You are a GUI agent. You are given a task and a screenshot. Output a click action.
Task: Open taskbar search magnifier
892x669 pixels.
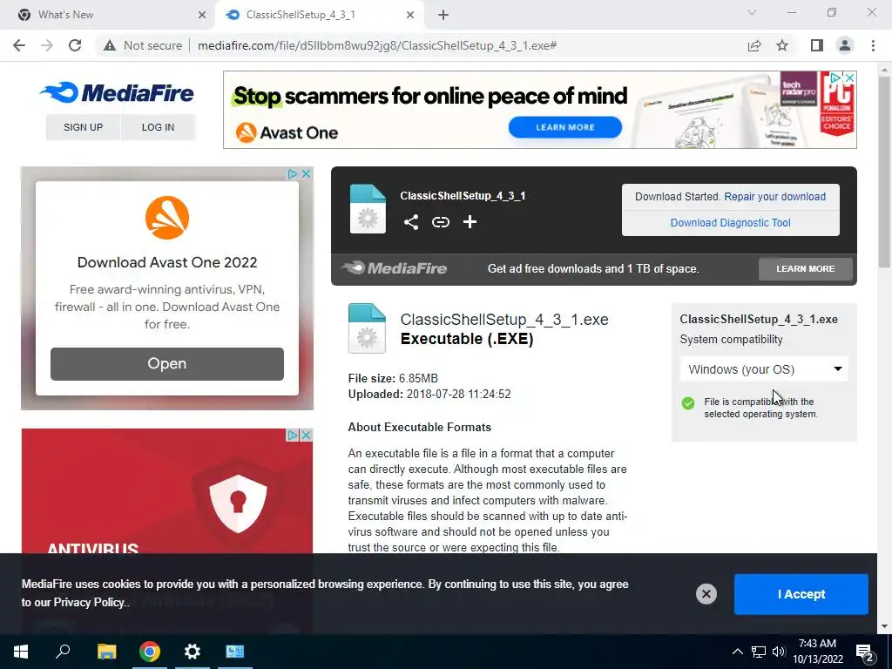[x=63, y=652]
